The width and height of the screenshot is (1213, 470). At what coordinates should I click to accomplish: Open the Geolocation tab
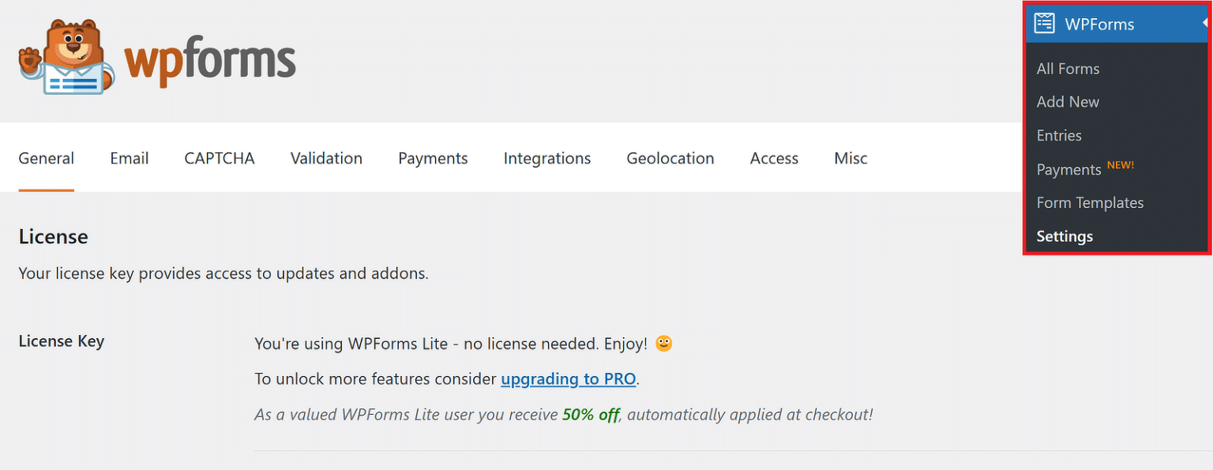tap(670, 158)
